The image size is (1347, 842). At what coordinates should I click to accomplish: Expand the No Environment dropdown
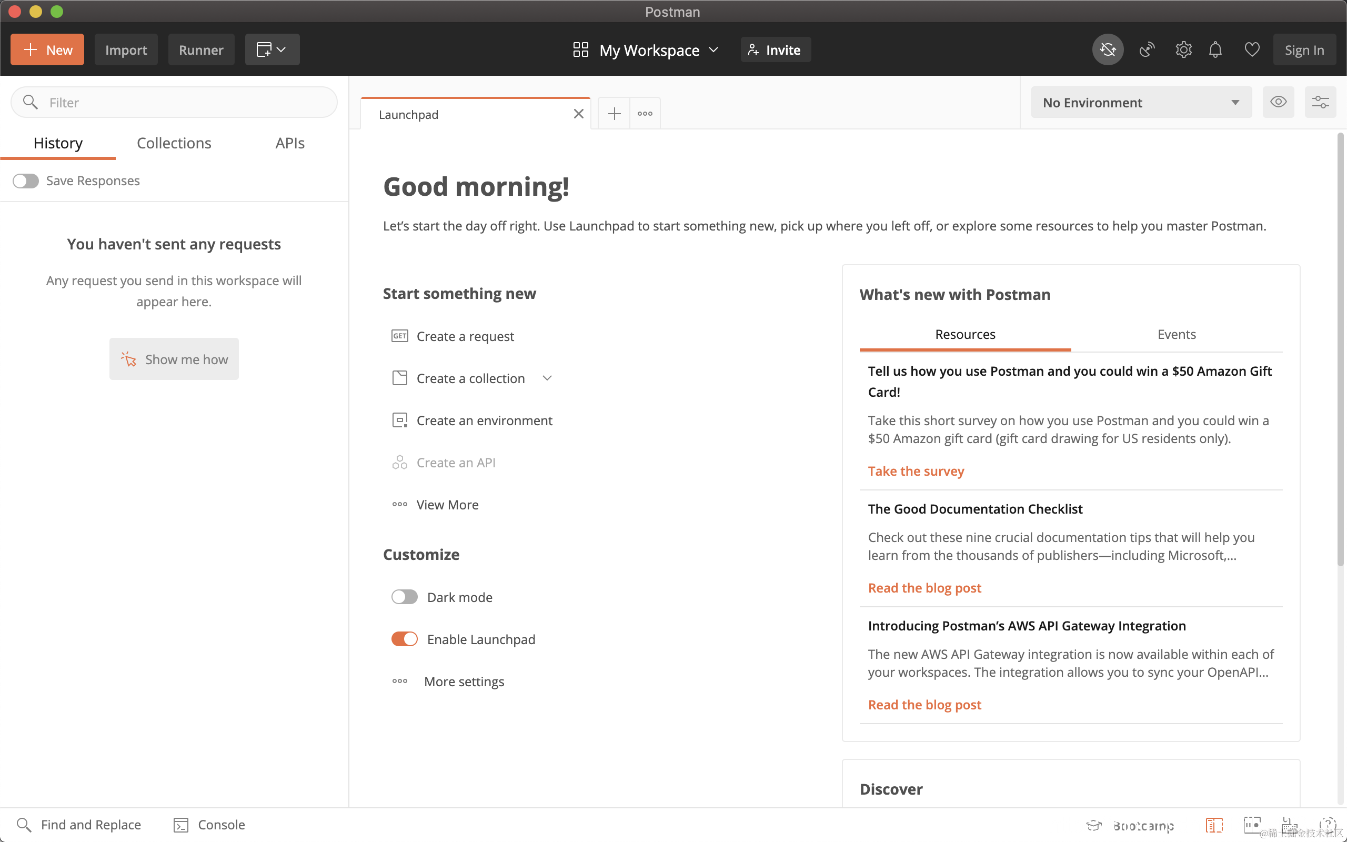point(1141,103)
